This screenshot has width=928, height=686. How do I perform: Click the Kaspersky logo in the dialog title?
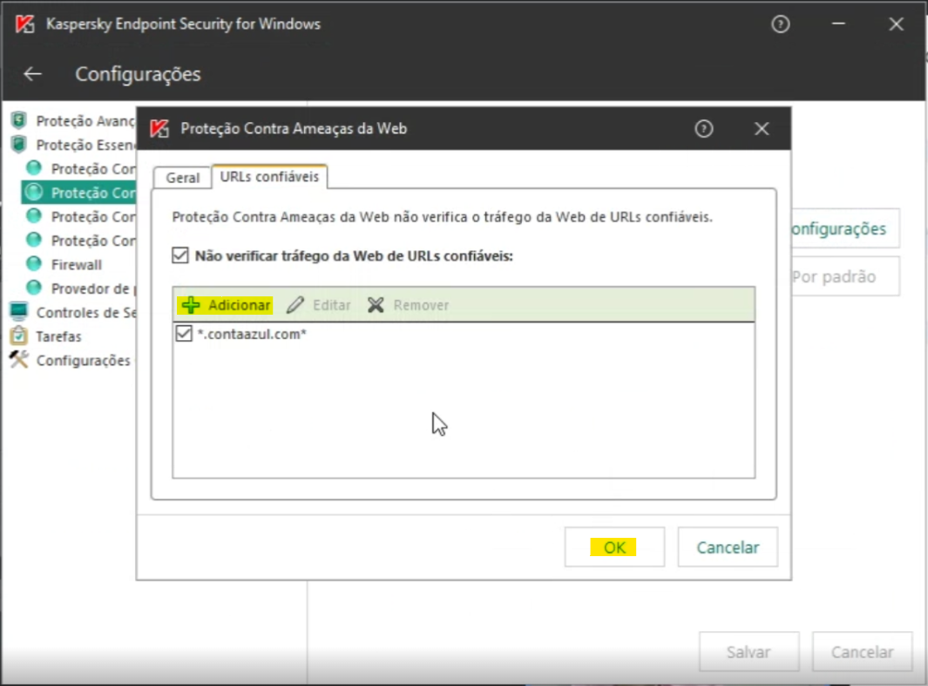pyautogui.click(x=159, y=128)
